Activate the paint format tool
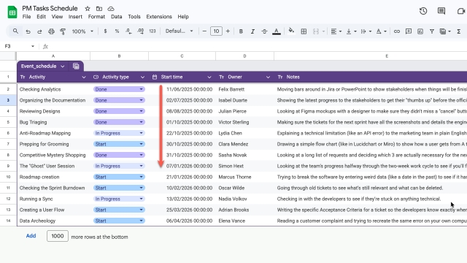 (x=63, y=31)
